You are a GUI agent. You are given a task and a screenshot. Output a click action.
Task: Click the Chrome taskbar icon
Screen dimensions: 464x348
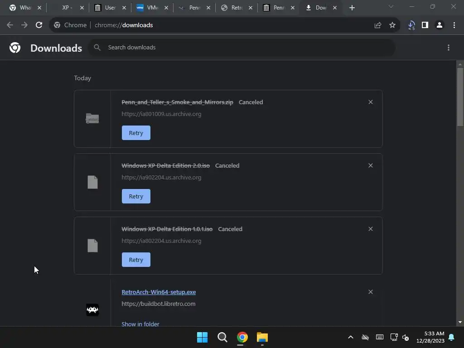click(x=242, y=337)
